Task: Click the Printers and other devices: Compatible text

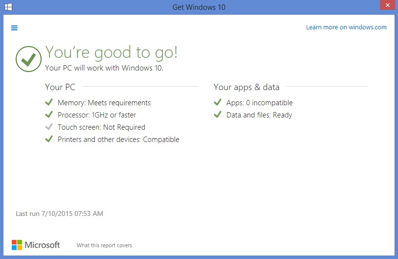Action: click(x=118, y=140)
